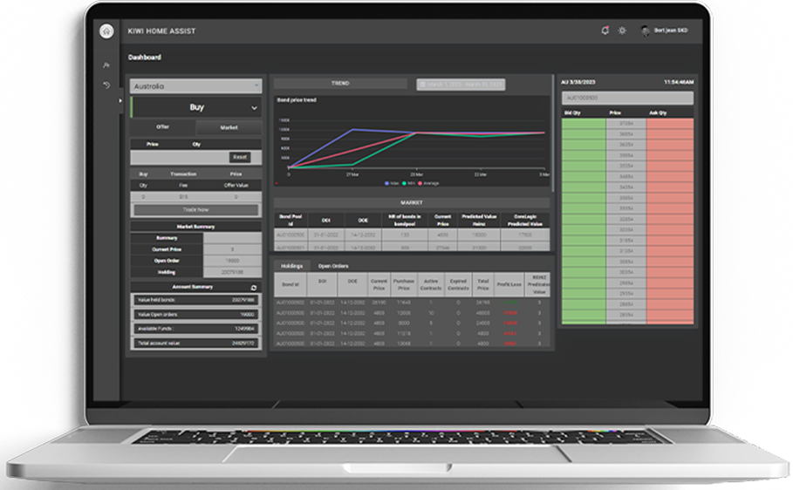This screenshot has width=793, height=490.
Task: Click the Trade Now button
Action: tap(195, 210)
